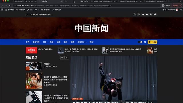Open the 中国新闻 site menu in admin bar
The width and height of the screenshot is (183, 103).
(21, 10)
